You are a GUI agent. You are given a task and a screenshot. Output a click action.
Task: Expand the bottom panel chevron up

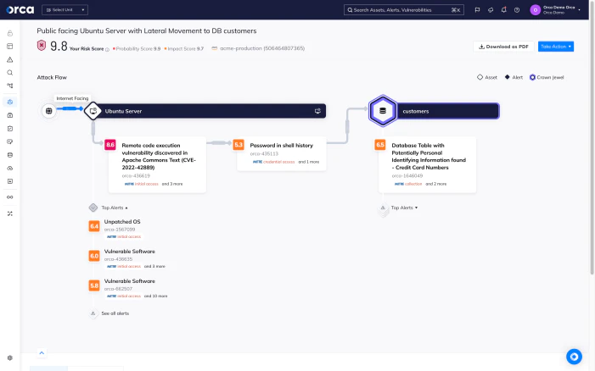click(x=42, y=353)
